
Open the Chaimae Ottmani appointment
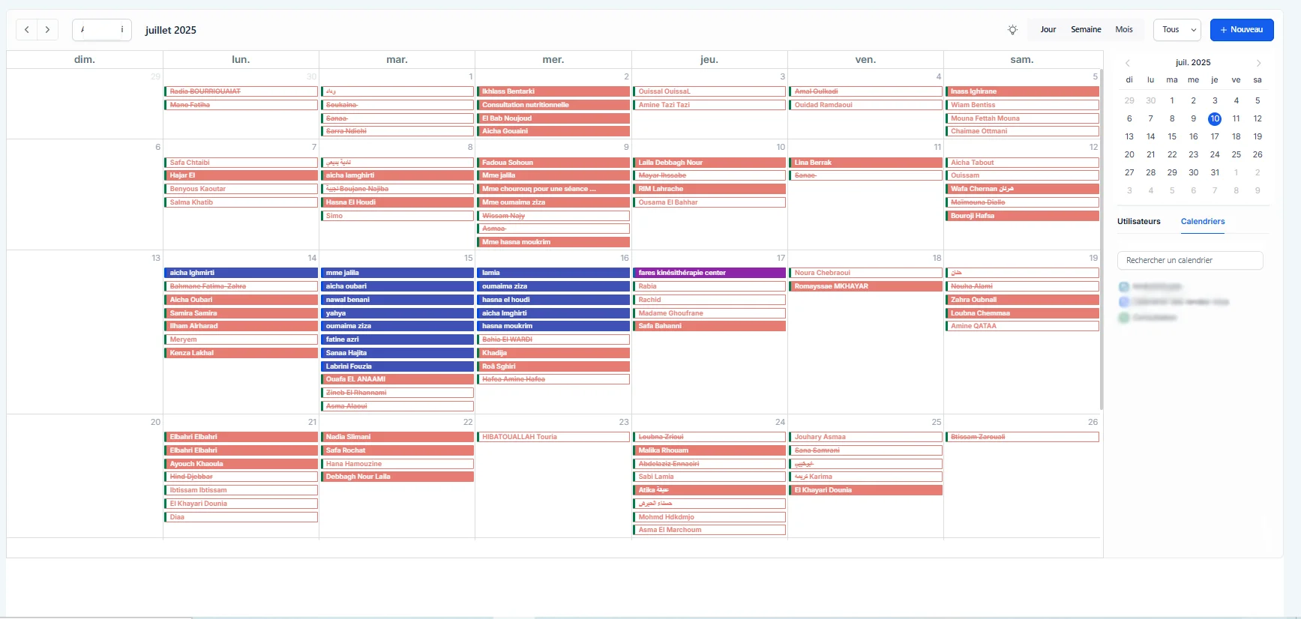(1022, 131)
